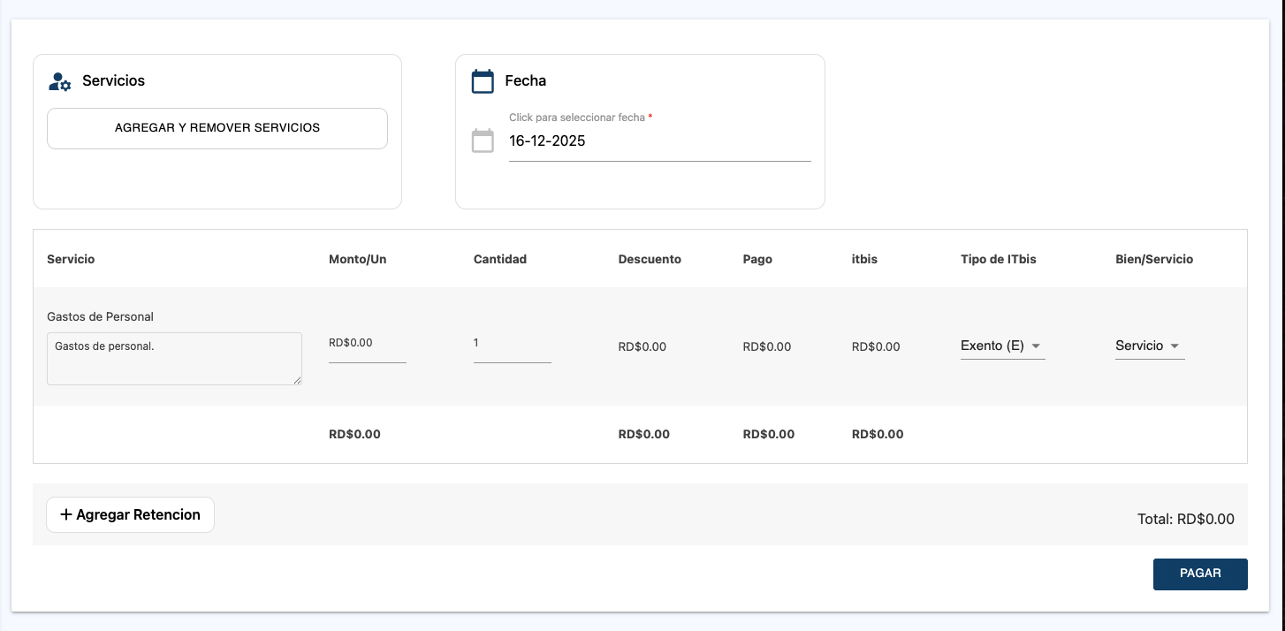Click the itbis column header

864,259
